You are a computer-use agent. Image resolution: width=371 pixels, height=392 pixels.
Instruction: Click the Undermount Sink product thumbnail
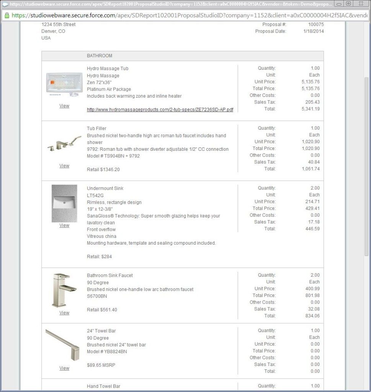click(64, 204)
